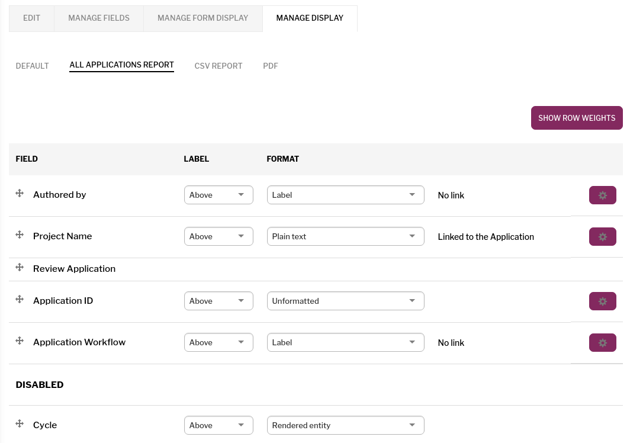Switch to the Edit tab
This screenshot has height=443, width=630.
pos(31,18)
